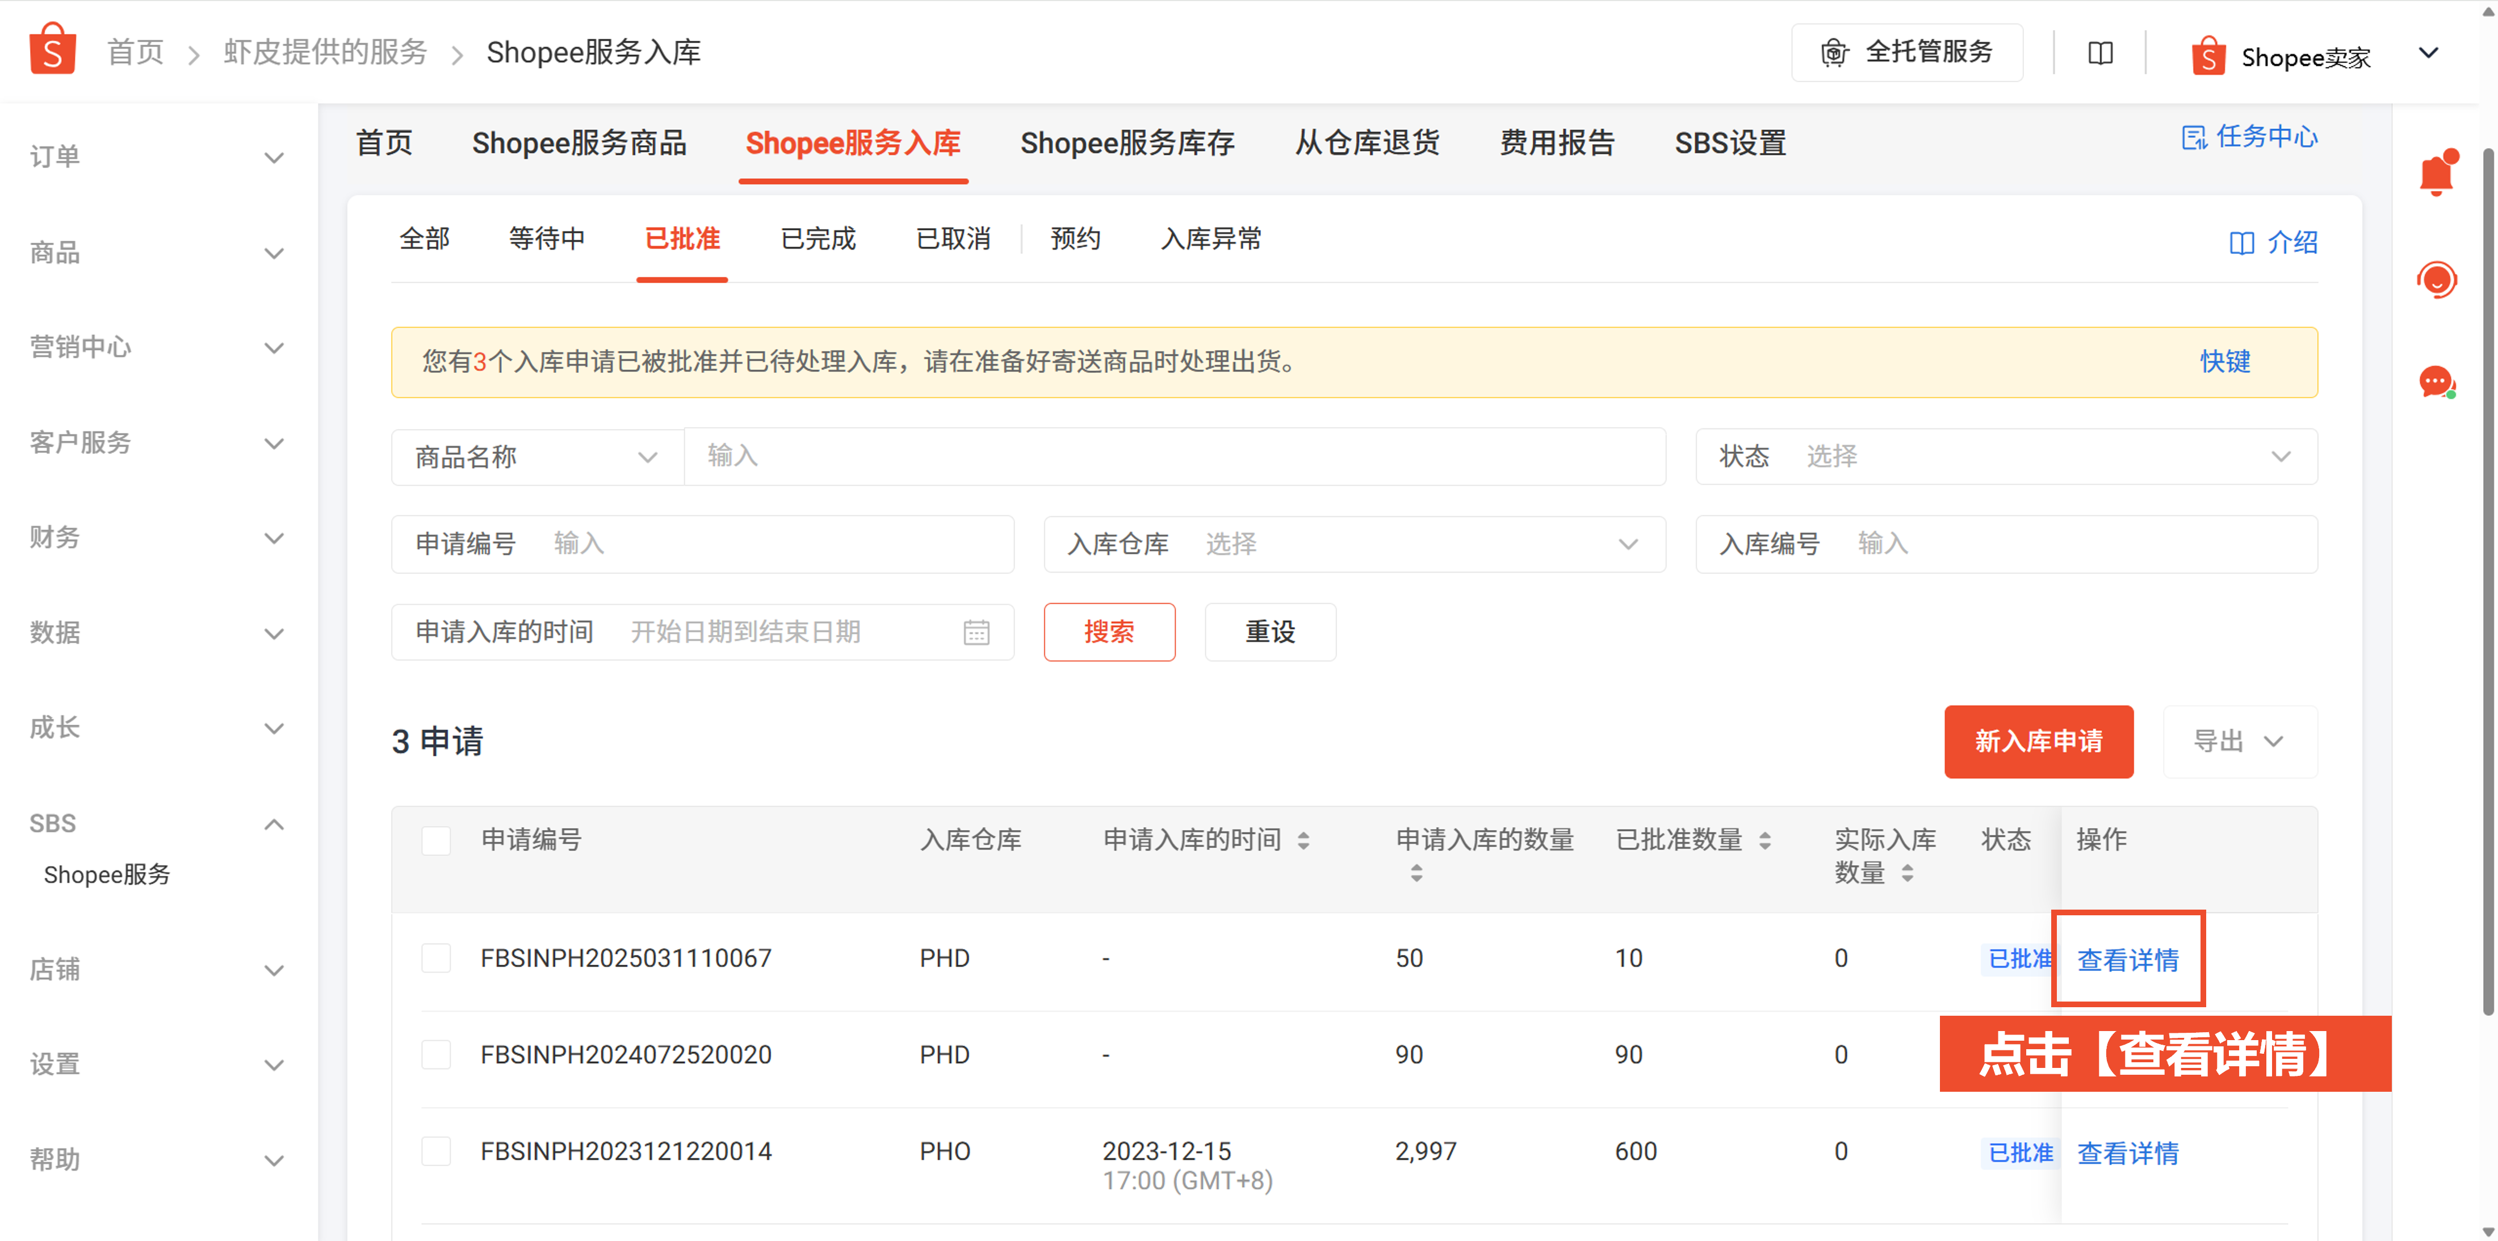
Task: Sort by 申请入库的数量 column arrows
Action: click(x=1416, y=873)
